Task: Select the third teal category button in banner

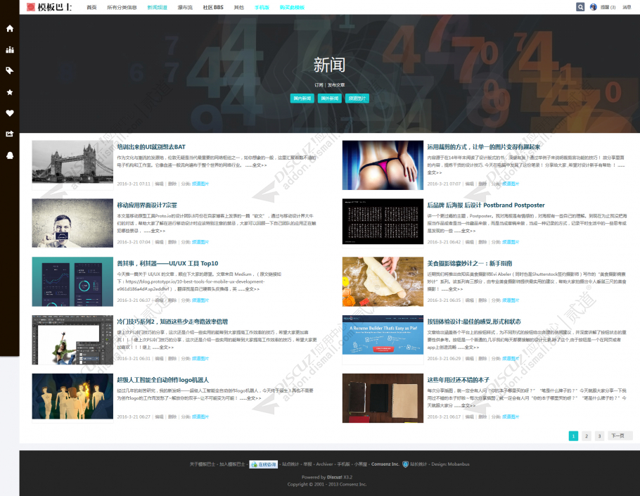Action: pos(357,98)
